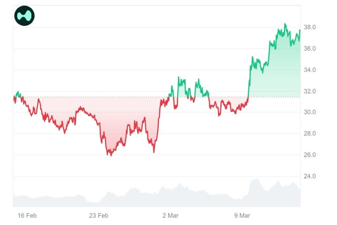
Task: Click the 16 Feb date label
Action: click(x=27, y=216)
